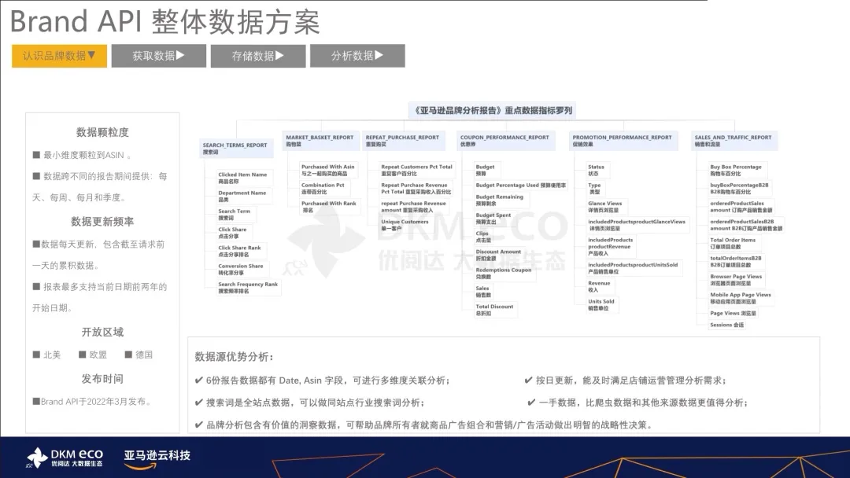This screenshot has height=478, width=850.
Task: Select the COUPON_PERFORMANCE_REPORT node
Action: click(505, 141)
